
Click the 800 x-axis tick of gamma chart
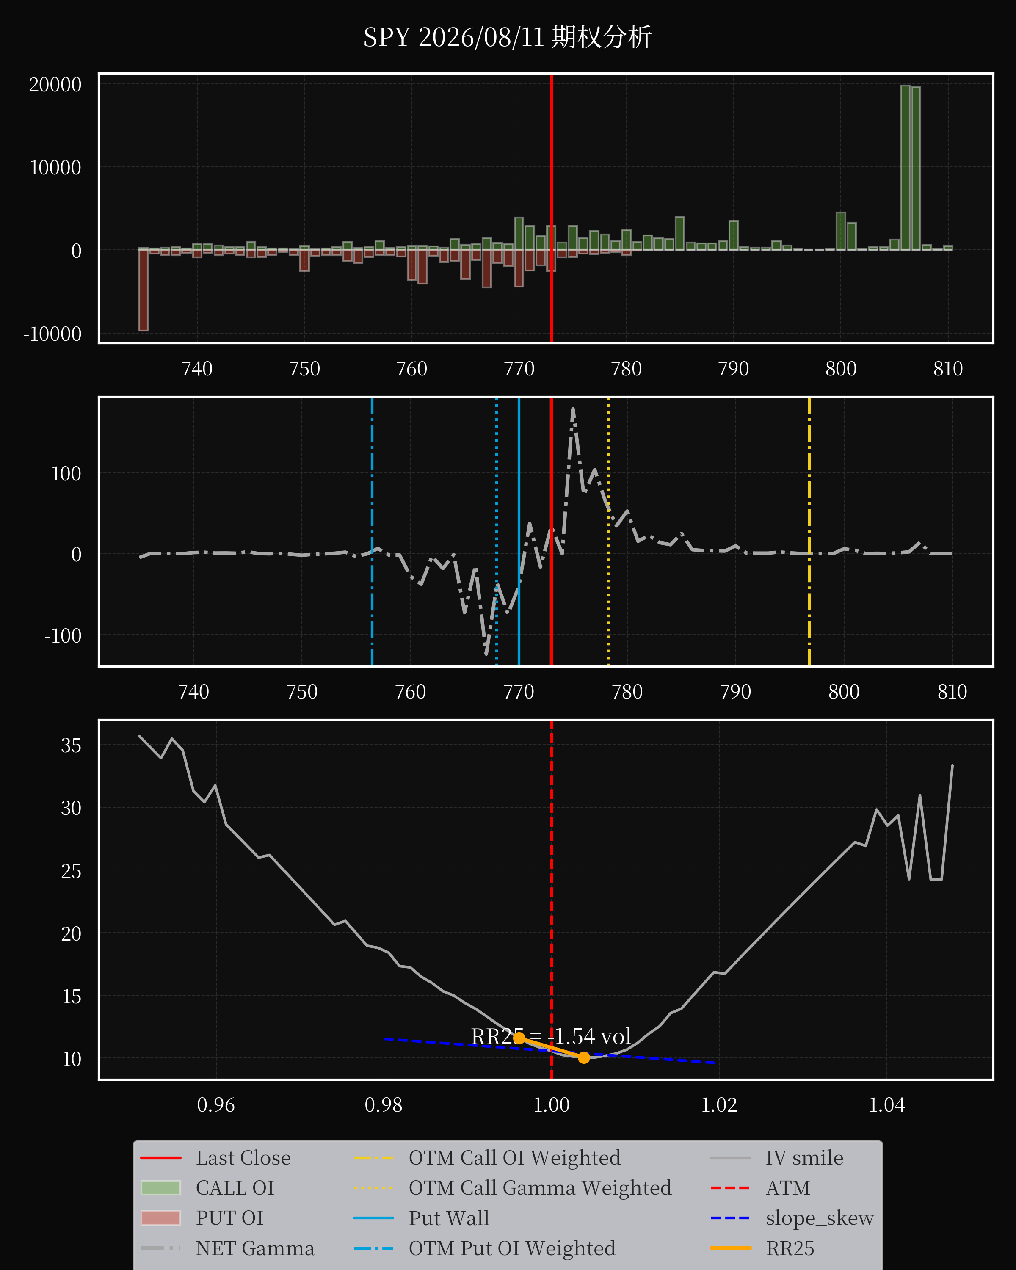[x=844, y=692]
